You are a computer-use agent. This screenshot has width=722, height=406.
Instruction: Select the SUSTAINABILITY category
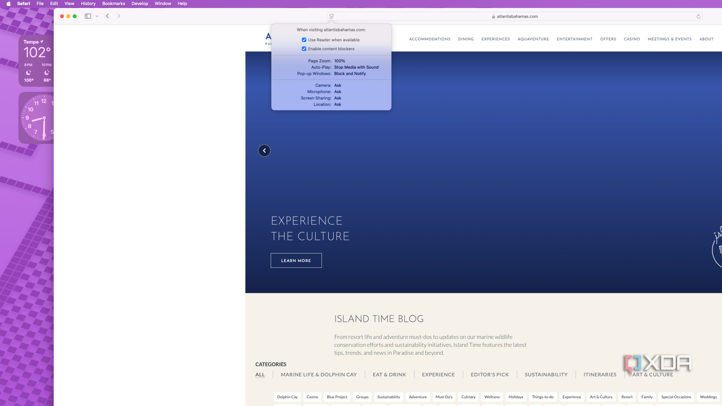point(546,375)
